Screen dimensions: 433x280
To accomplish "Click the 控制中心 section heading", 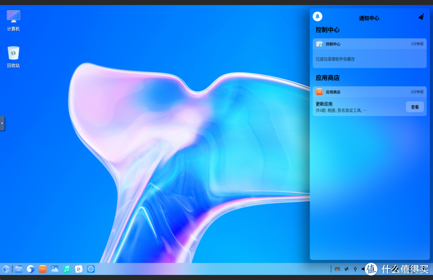I will click(328, 30).
